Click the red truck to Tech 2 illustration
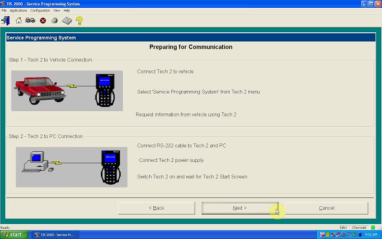 click(67, 91)
